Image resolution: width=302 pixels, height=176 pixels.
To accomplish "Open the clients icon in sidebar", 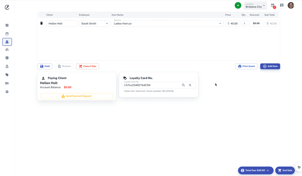I will [x=7, y=50].
